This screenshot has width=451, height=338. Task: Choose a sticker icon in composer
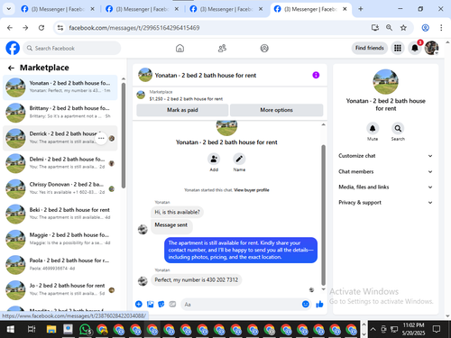pos(161,304)
